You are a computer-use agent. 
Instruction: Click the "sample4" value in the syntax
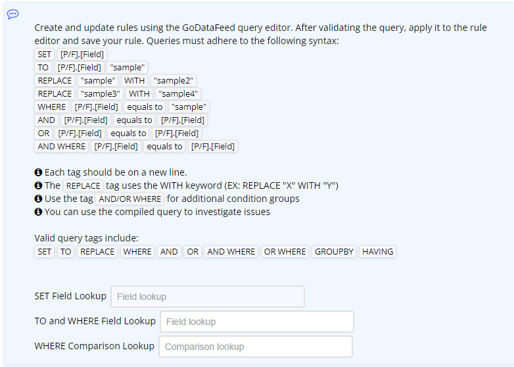pyautogui.click(x=178, y=94)
